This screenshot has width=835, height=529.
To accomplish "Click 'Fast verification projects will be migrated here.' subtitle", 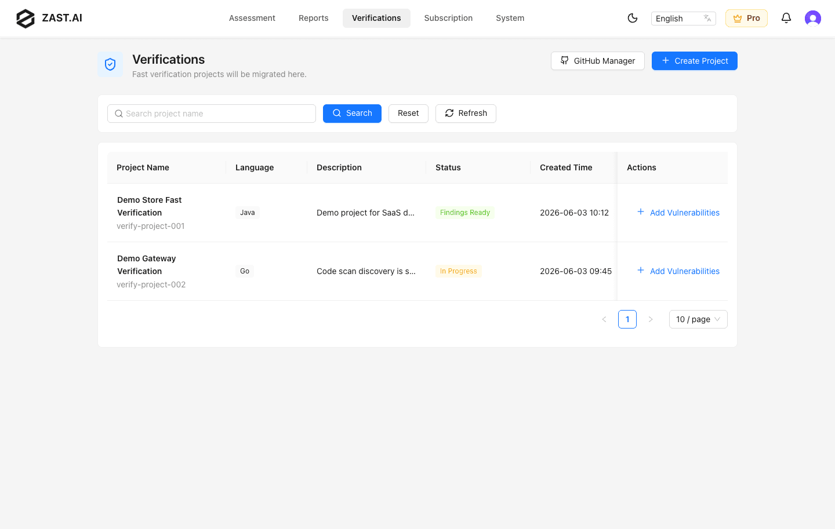I will tap(219, 74).
